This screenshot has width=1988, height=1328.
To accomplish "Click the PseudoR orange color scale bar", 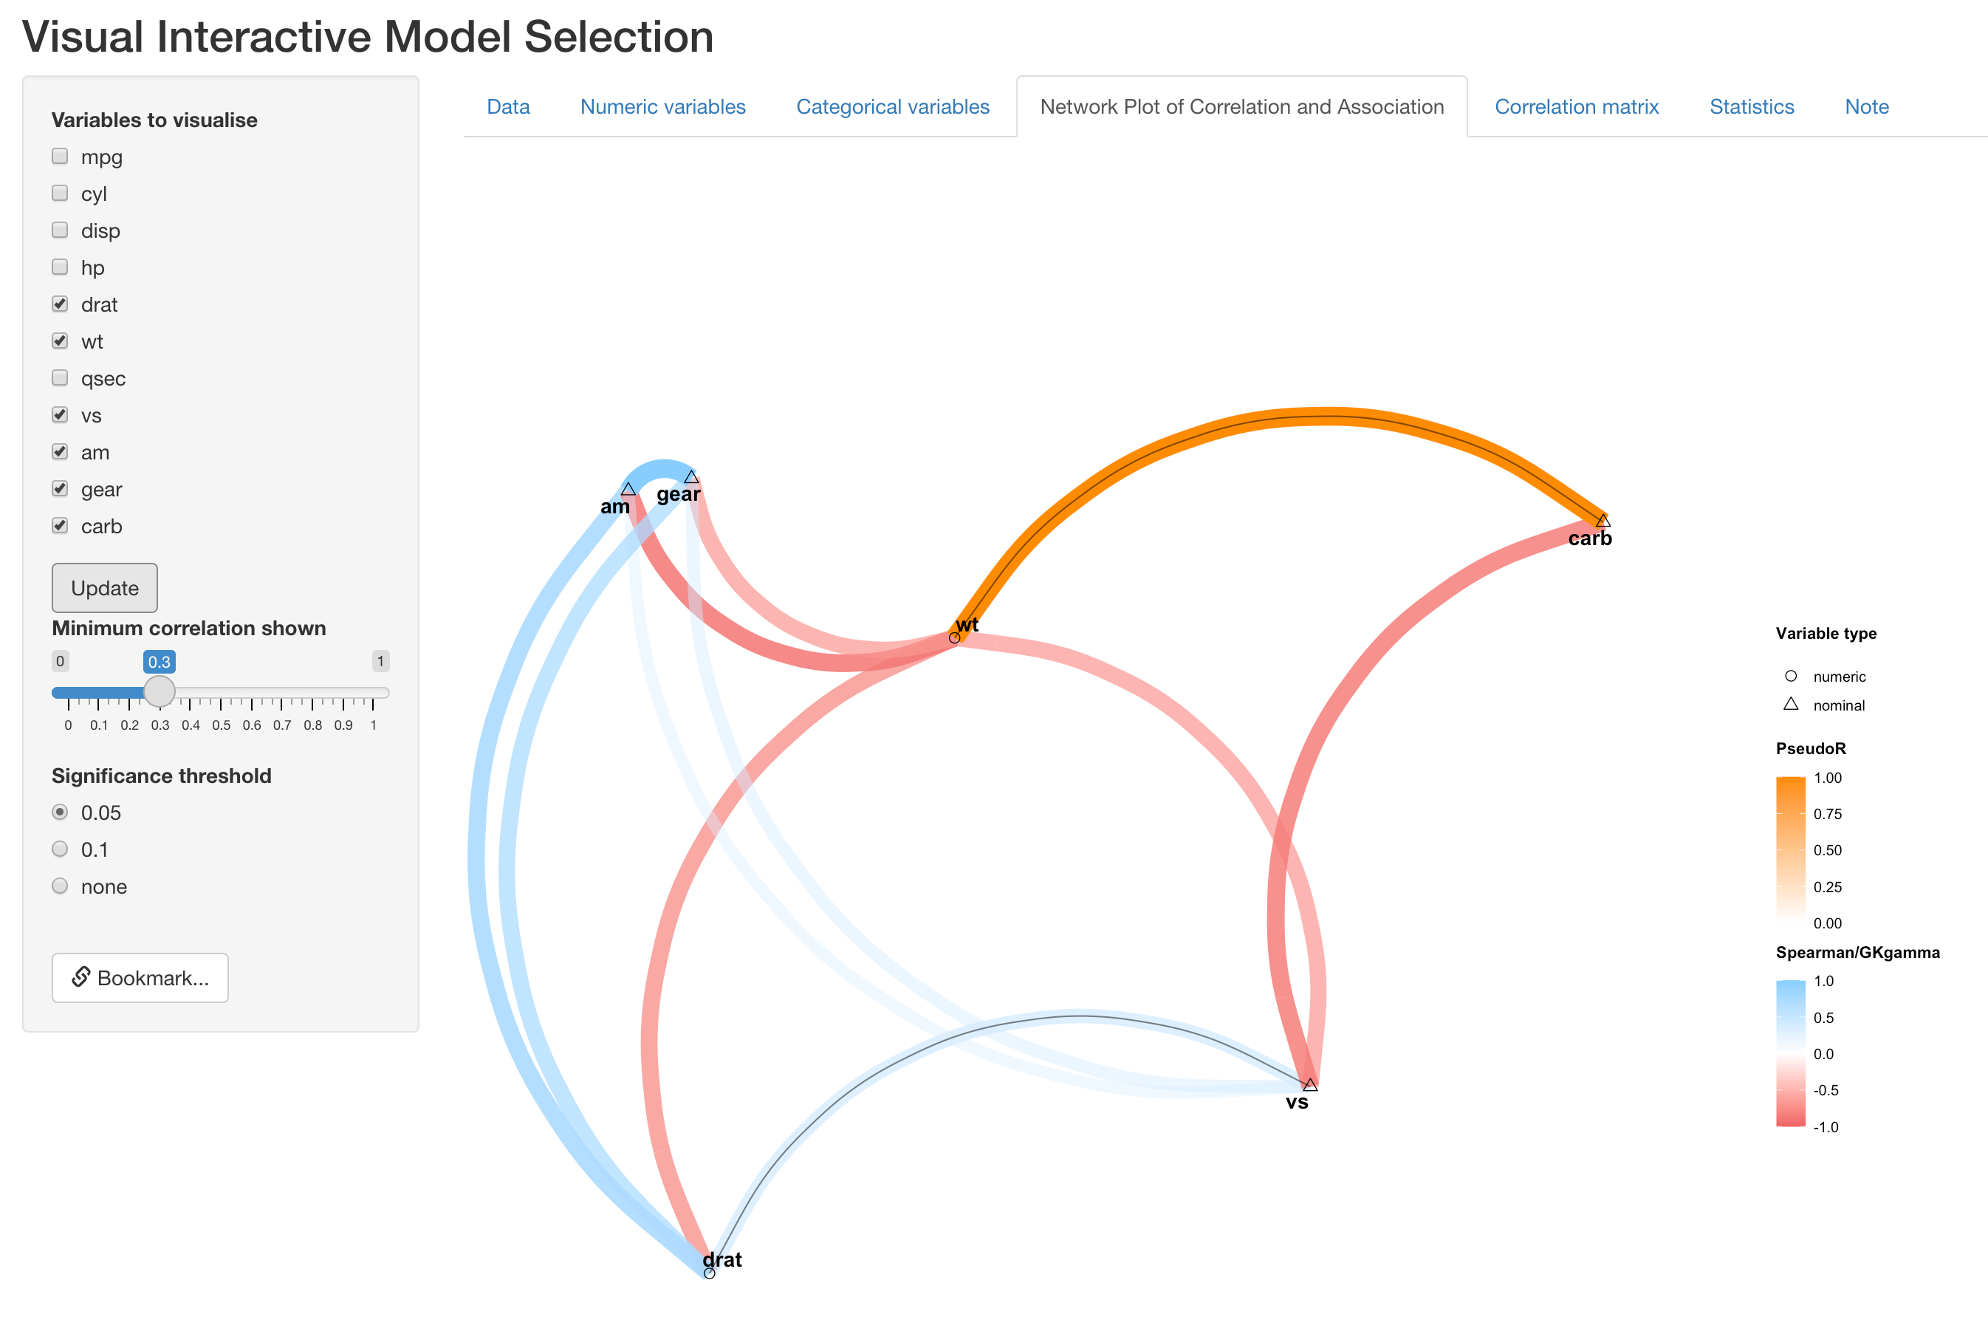I will pos(1791,849).
